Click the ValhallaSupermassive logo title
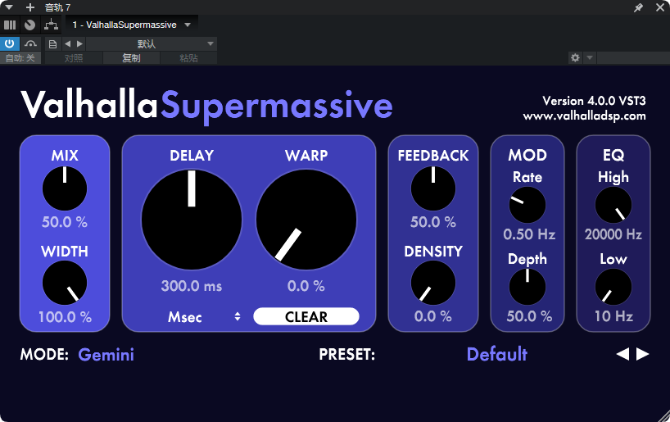This screenshot has height=422, width=670. point(206,106)
